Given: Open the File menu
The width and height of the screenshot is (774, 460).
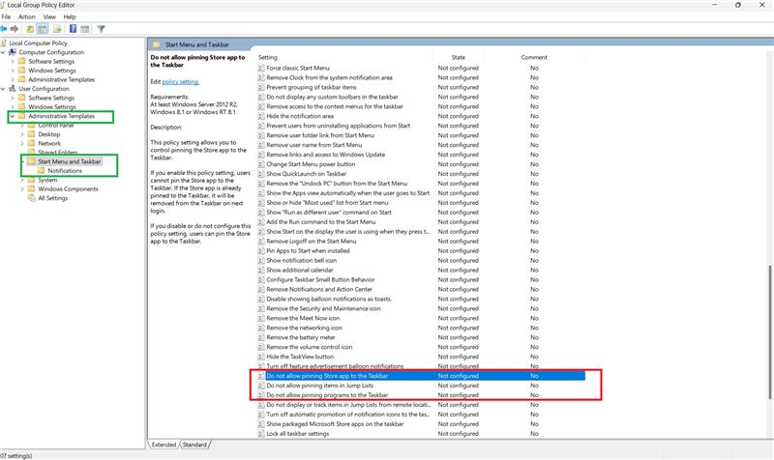Looking at the screenshot, I should tap(6, 16).
